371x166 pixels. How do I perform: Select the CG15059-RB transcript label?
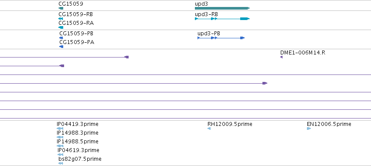(76, 14)
